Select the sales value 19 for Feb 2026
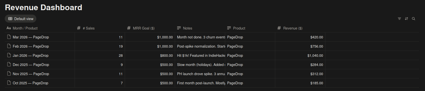The width and height of the screenshot is (425, 91). tap(100, 46)
